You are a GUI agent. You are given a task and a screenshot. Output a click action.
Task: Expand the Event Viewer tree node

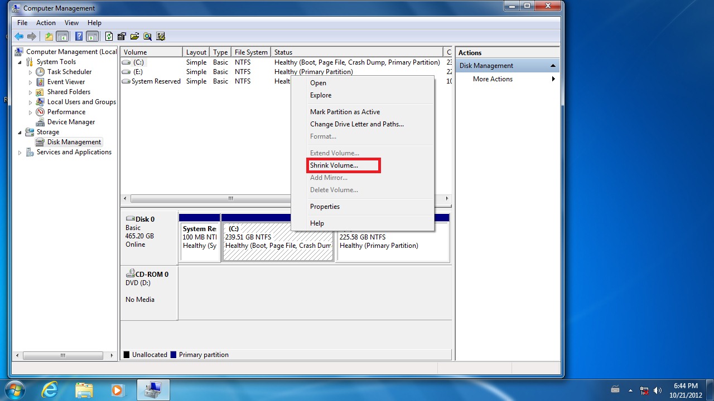pyautogui.click(x=31, y=82)
